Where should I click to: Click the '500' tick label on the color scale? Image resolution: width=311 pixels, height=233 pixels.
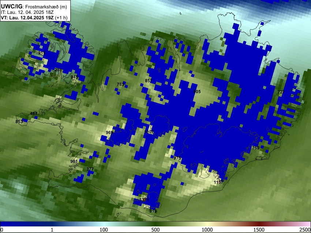(x=155, y=230)
